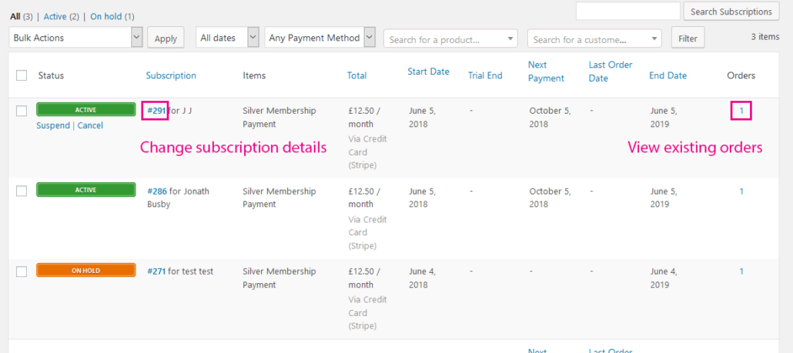This screenshot has width=793, height=353.
Task: Check the box for subscription #291
Action: [22, 111]
